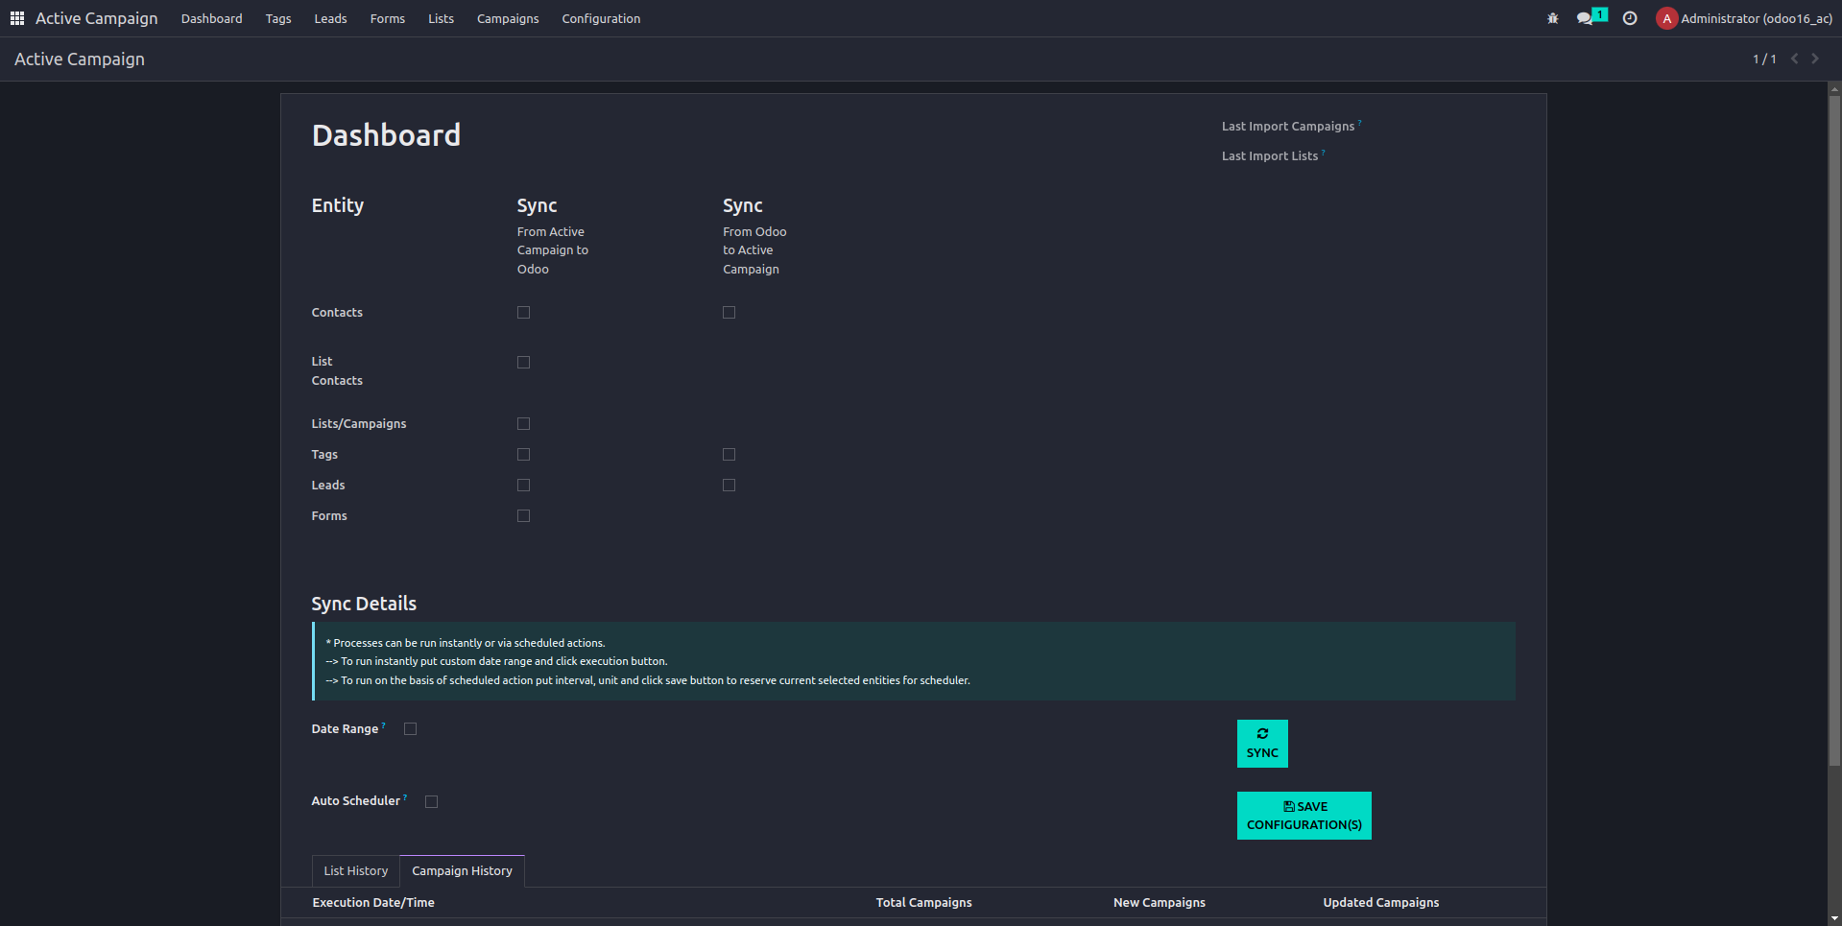The image size is (1842, 926).
Task: Sort by Execution Date/Time column
Action: pyautogui.click(x=373, y=902)
